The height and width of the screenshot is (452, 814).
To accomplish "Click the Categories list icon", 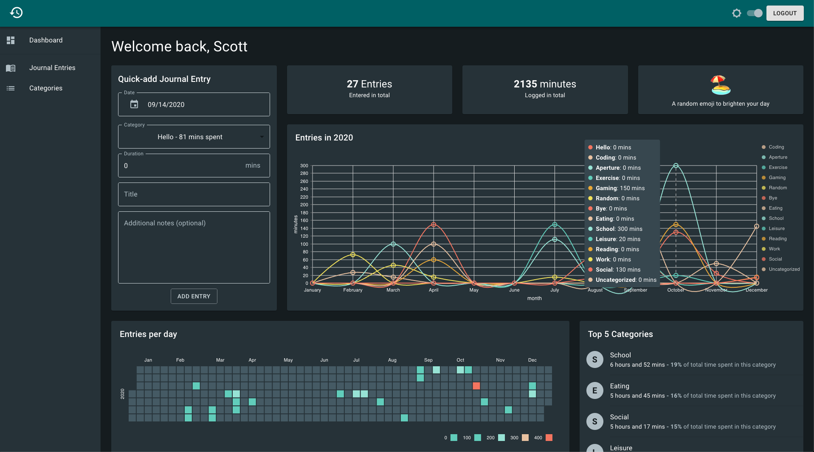I will (x=11, y=88).
